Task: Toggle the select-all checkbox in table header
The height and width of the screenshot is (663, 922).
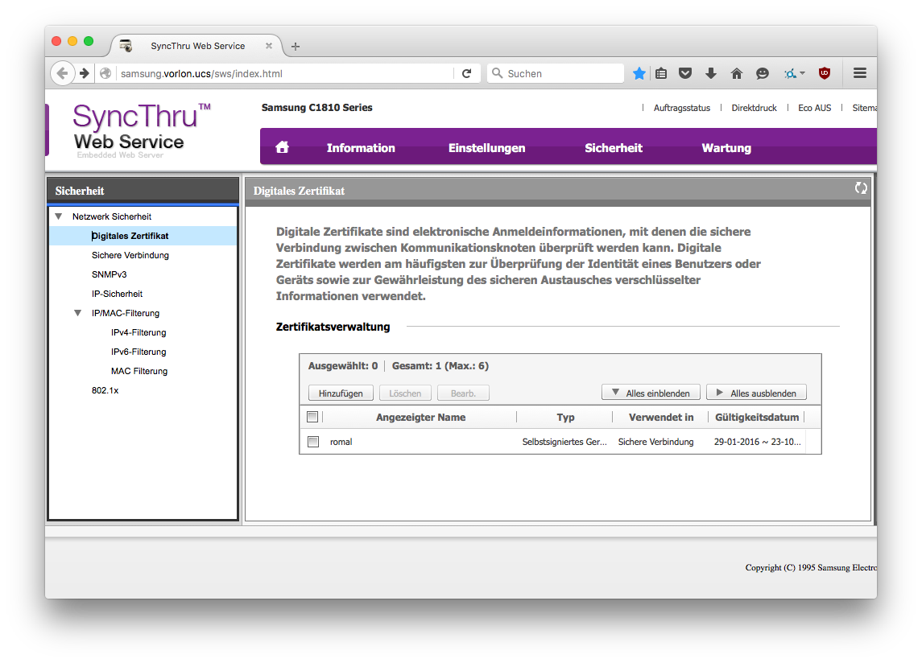Action: coord(312,417)
